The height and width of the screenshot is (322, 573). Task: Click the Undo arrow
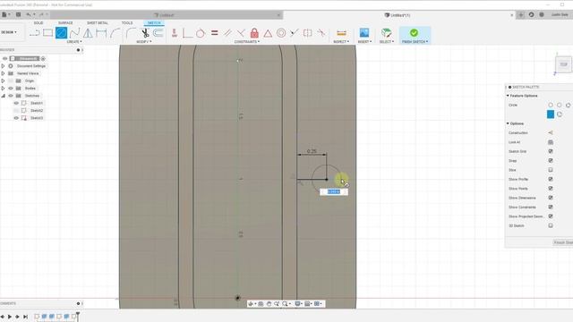29,14
